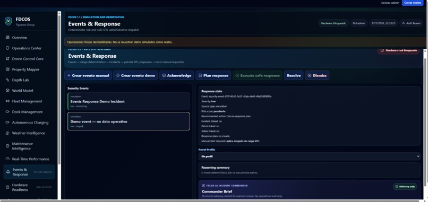This screenshot has height=202, width=428.
Task: Click the Security Events heading
Action: [78, 89]
